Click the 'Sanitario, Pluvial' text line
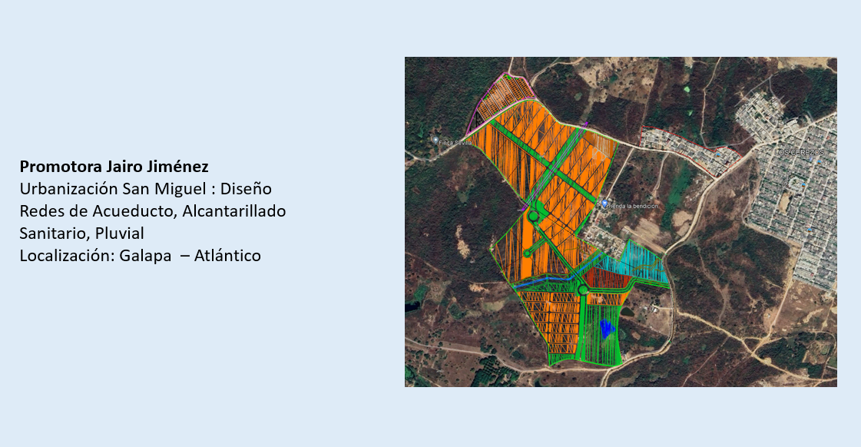Image resolution: width=861 pixels, height=447 pixels. click(x=82, y=233)
